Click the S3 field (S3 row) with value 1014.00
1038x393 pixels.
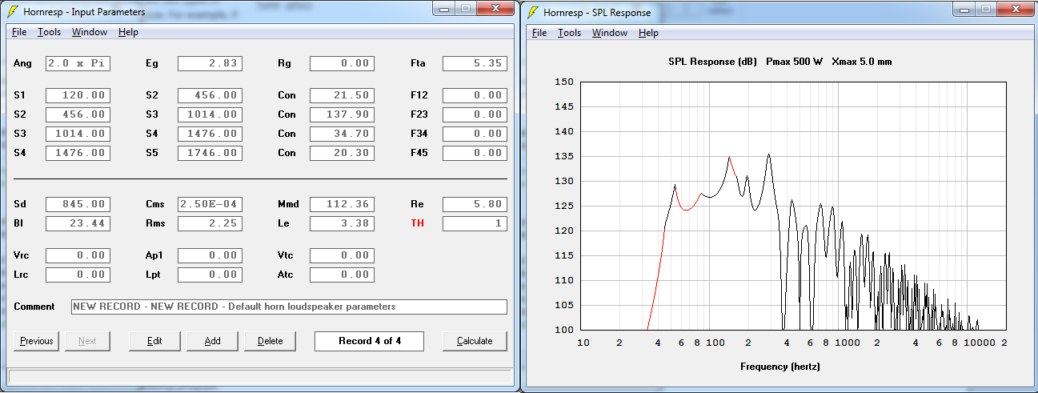click(x=78, y=134)
